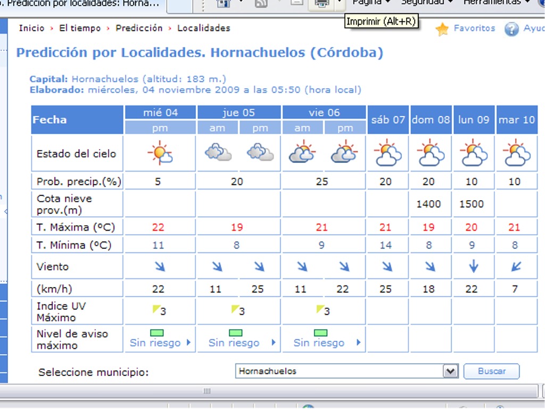Click the printer icon in the toolbar
Screen dimensions: 545x409
(321, 3)
